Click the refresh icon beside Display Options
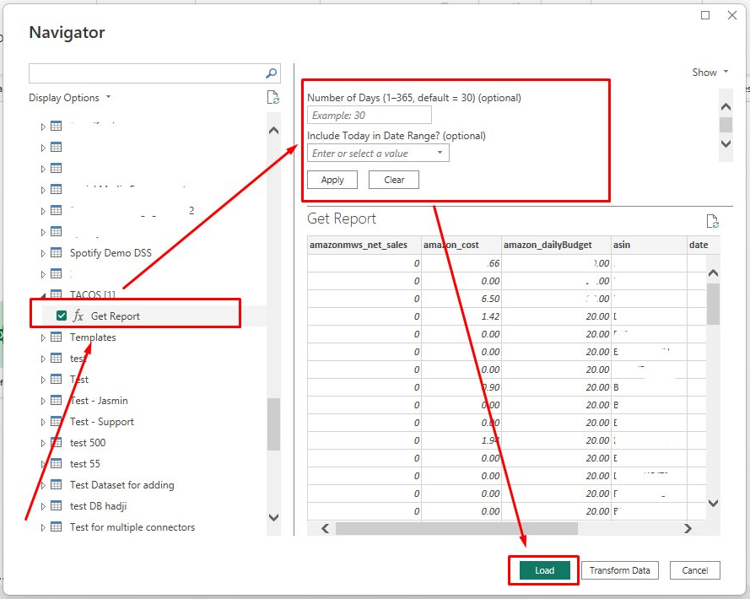 (272, 98)
